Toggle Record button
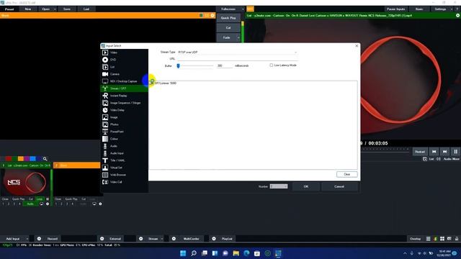This screenshot has height=259, width=461. coord(53,239)
